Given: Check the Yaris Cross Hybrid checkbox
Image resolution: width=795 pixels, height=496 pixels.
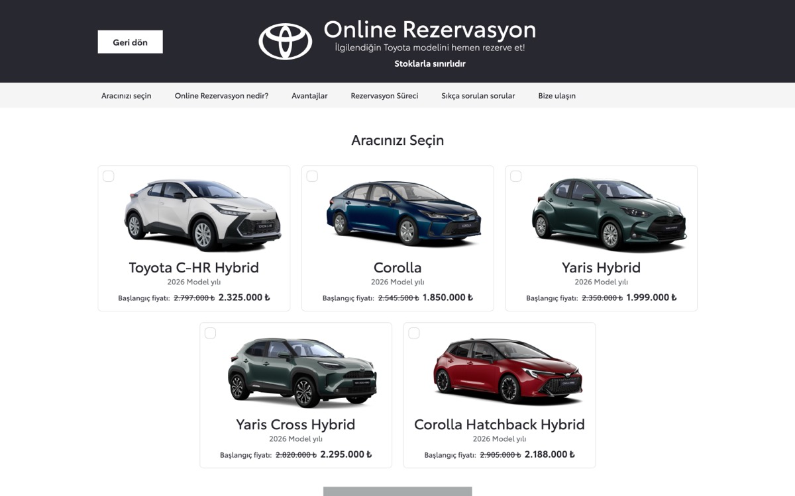Looking at the screenshot, I should click(x=210, y=333).
